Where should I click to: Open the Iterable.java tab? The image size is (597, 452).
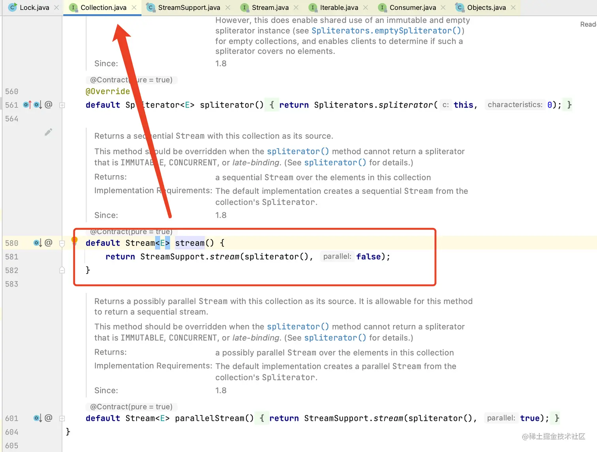pos(339,7)
